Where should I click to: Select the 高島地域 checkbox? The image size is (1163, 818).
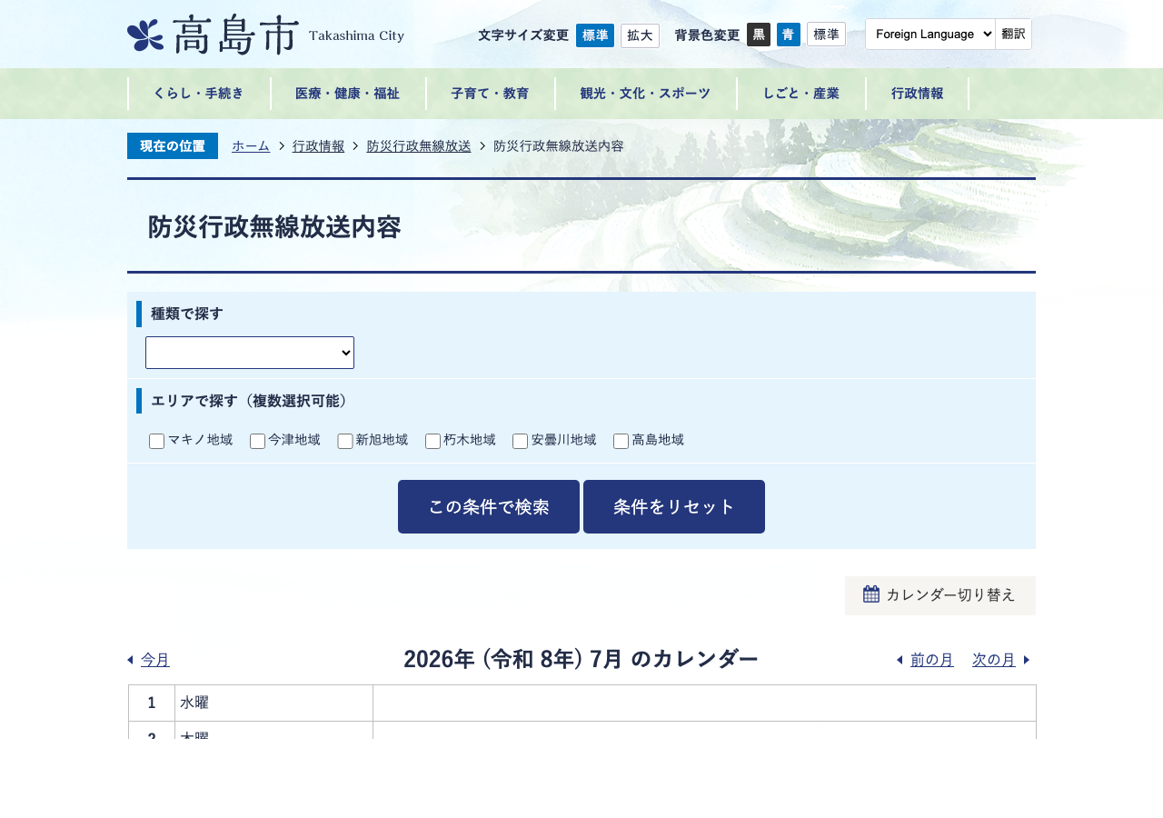tap(621, 441)
